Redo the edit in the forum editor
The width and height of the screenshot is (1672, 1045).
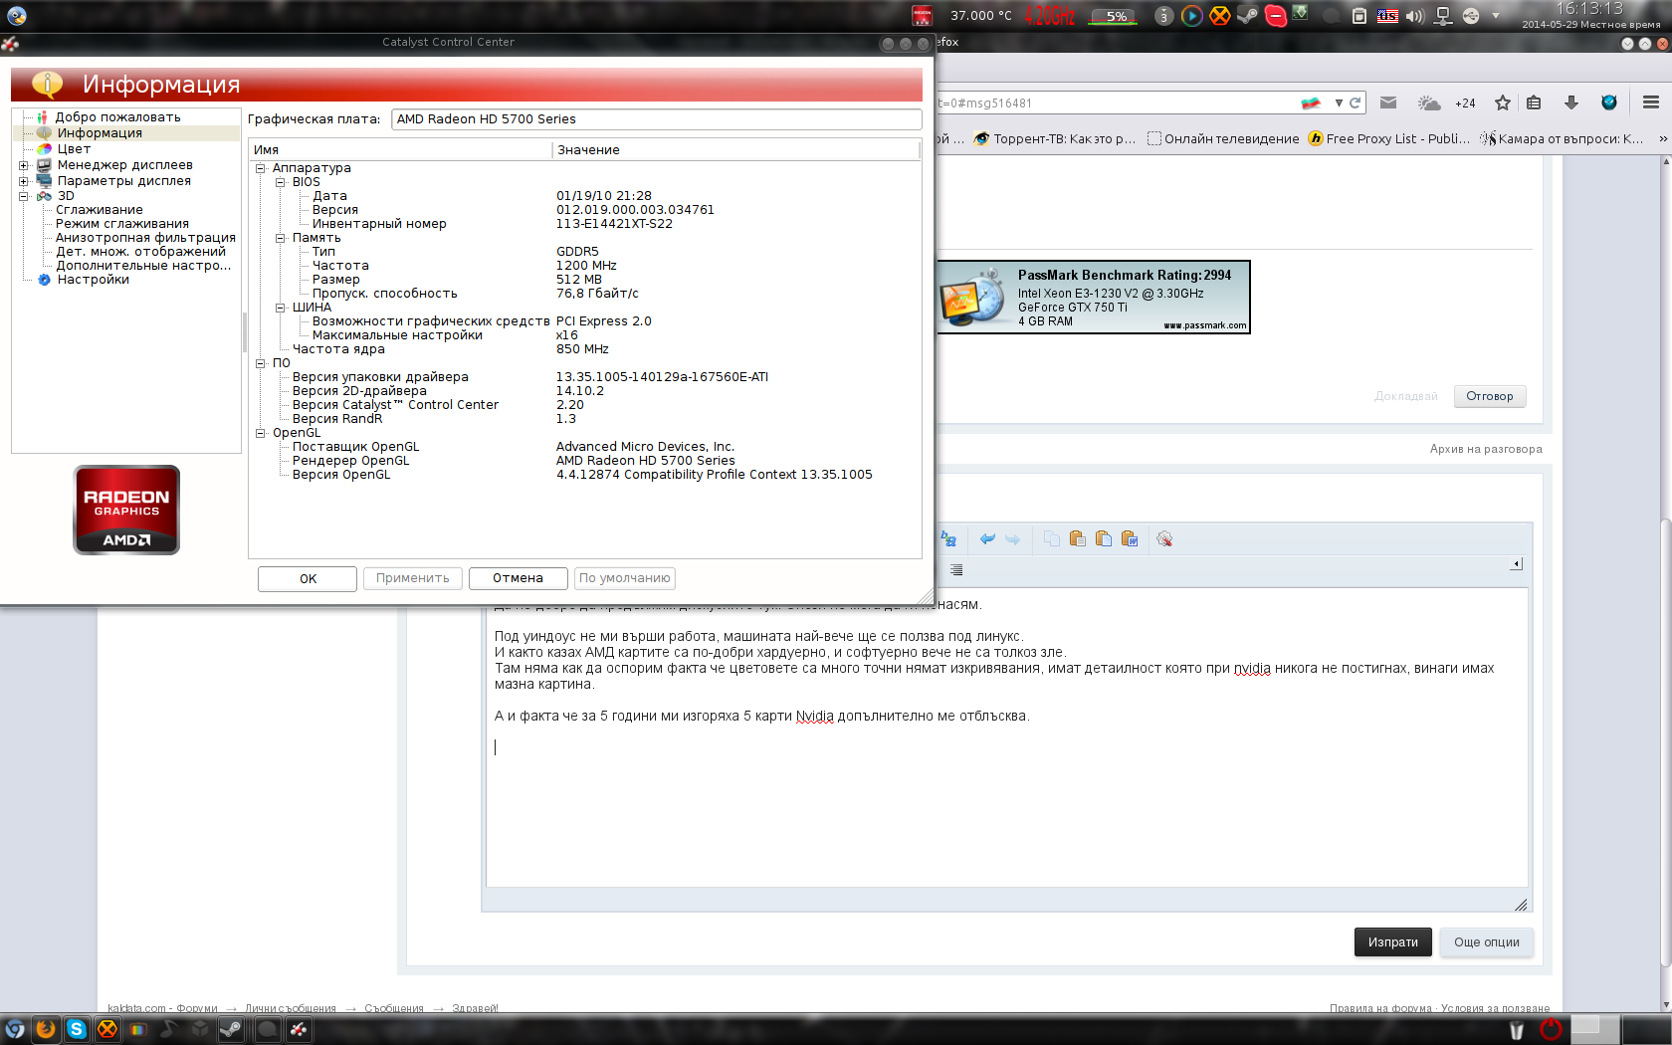(x=1013, y=539)
